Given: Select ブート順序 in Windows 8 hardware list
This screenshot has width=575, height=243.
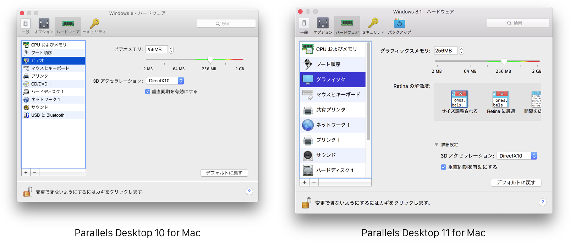Looking at the screenshot, I should point(53,53).
